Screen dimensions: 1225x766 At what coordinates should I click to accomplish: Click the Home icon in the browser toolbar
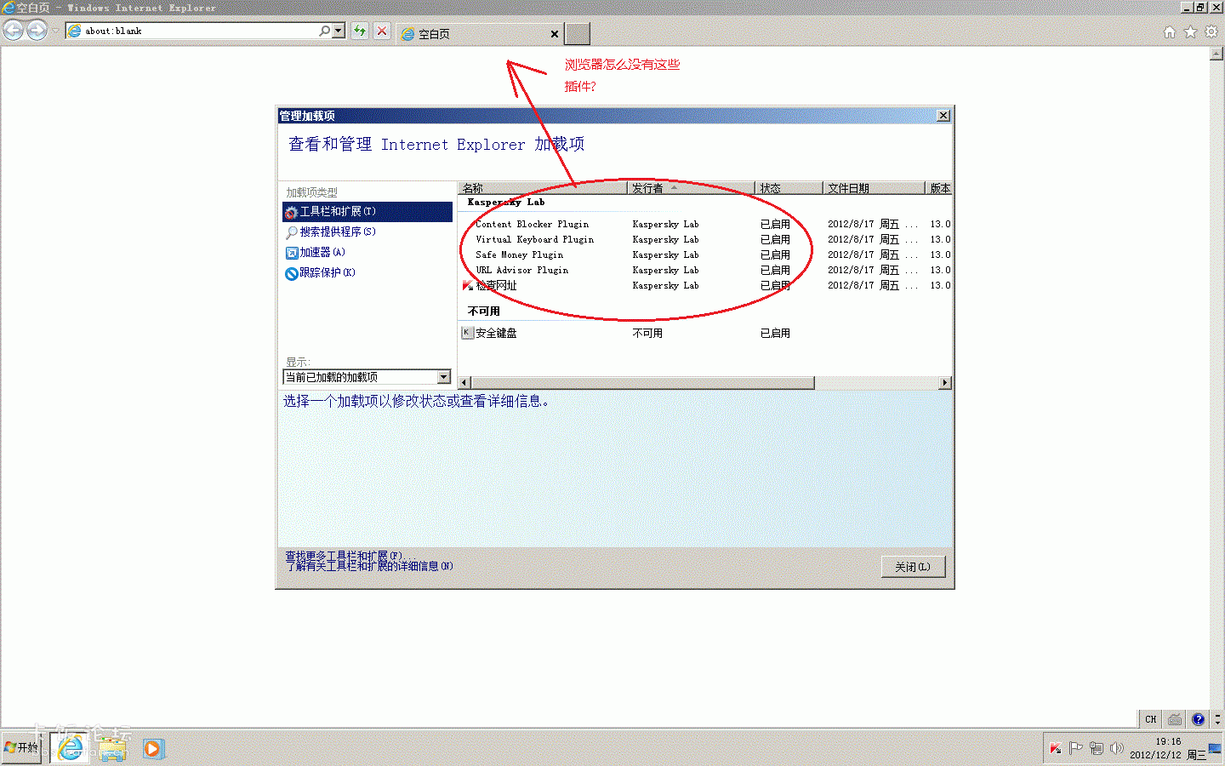tap(1170, 31)
